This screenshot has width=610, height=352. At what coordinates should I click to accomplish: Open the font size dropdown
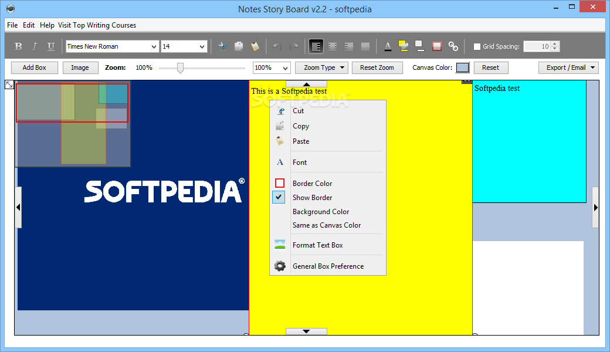pyautogui.click(x=202, y=47)
